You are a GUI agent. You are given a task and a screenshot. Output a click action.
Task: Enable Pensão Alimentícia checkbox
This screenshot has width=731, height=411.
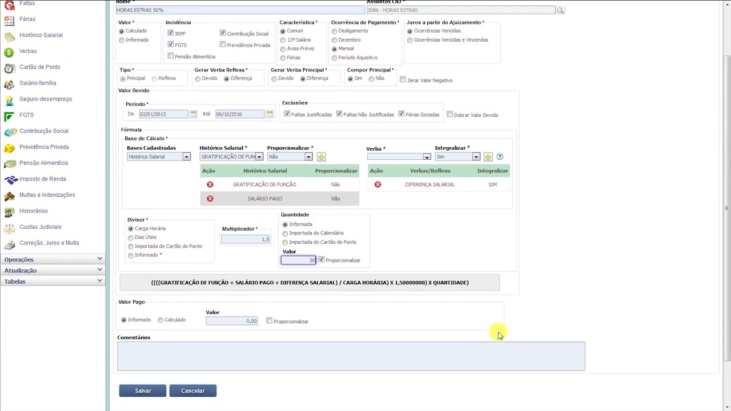coord(170,56)
